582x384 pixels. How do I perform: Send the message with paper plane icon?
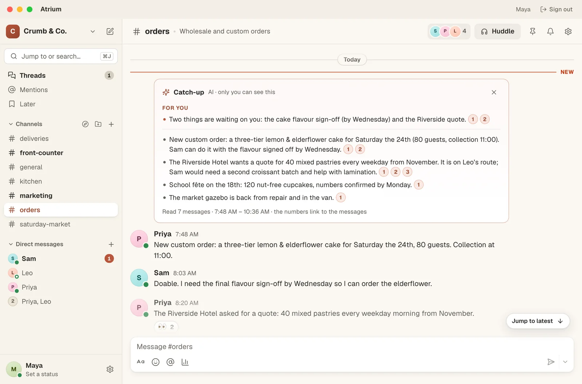pyautogui.click(x=551, y=362)
